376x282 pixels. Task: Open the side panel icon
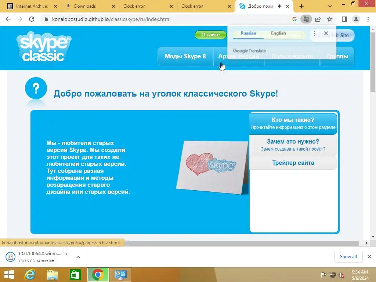tap(344, 19)
